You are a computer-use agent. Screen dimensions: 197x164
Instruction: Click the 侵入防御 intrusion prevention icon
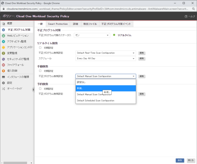[x=3, y=71]
